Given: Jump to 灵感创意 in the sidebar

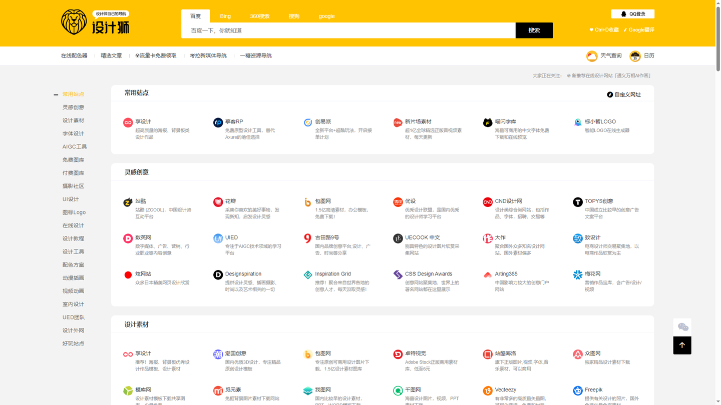Looking at the screenshot, I should pyautogui.click(x=73, y=107).
